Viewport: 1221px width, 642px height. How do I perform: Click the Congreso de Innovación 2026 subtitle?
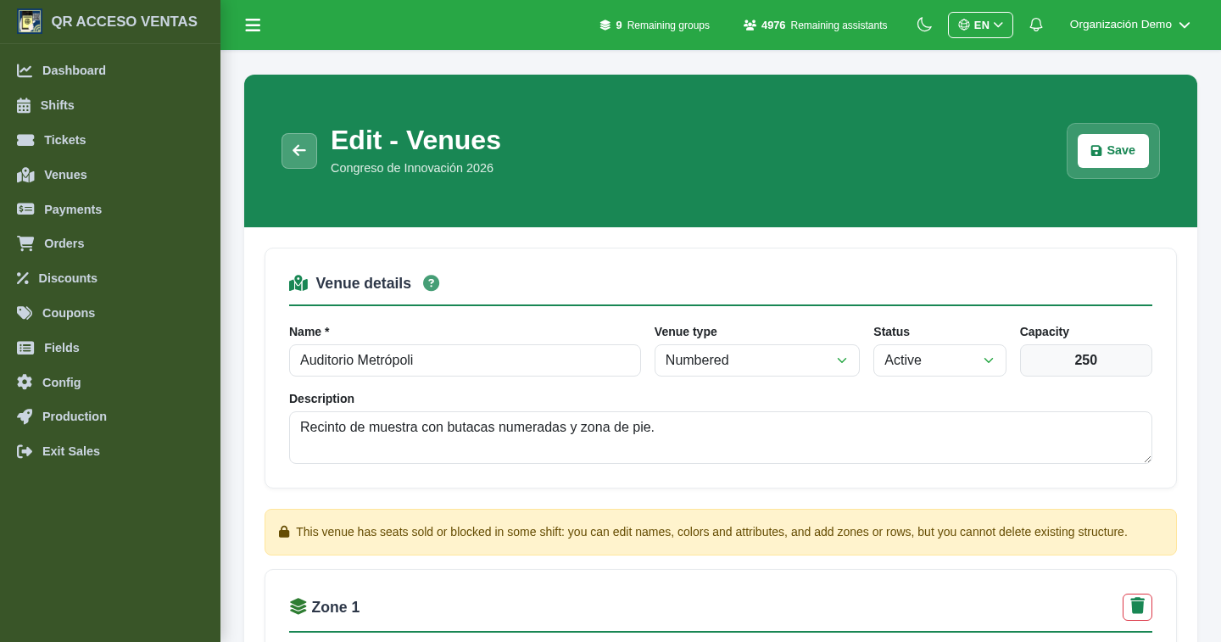tap(412, 168)
